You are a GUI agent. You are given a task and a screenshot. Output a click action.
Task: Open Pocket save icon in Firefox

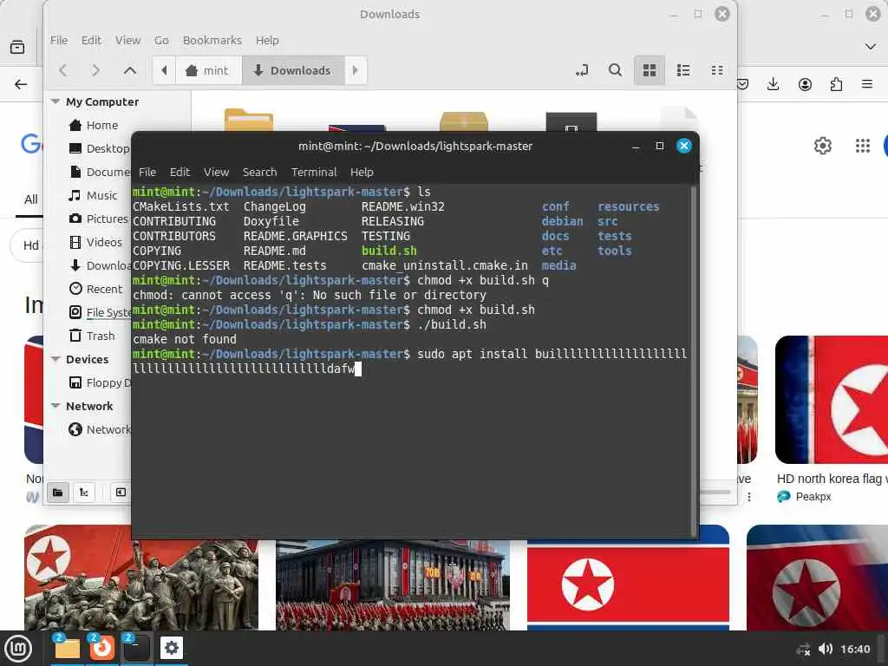743,84
